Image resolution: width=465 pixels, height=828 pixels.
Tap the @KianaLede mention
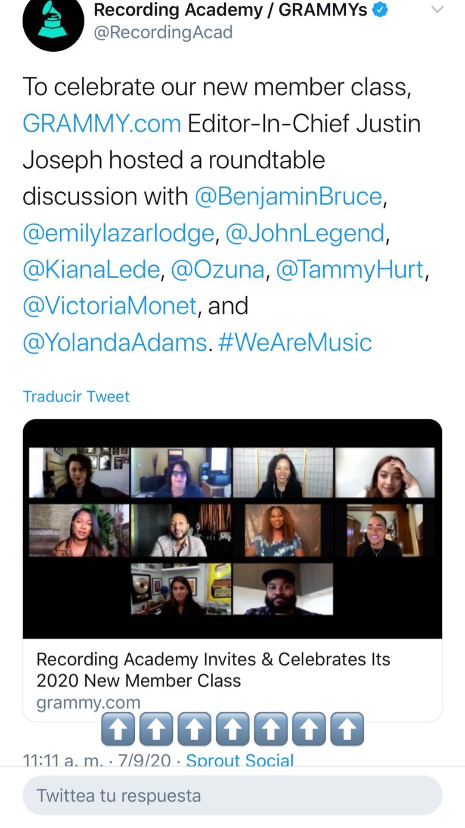pos(91,270)
